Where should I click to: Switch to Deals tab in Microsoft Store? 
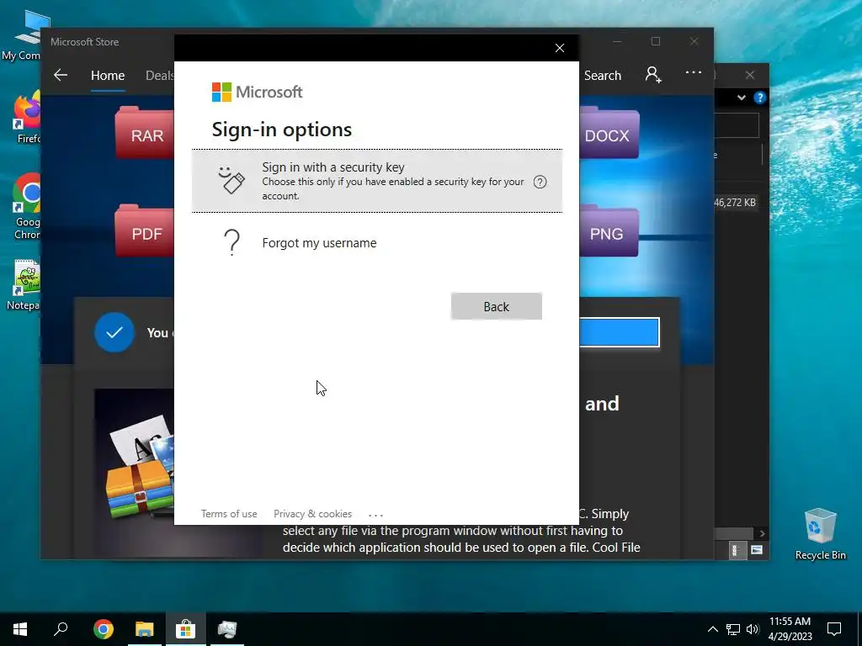(159, 75)
